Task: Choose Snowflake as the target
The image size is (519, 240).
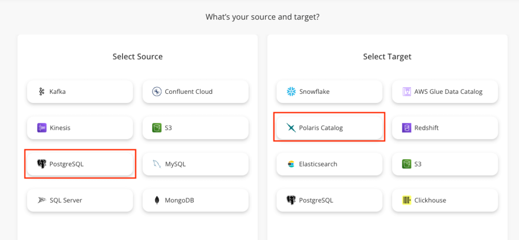Action: click(x=329, y=91)
